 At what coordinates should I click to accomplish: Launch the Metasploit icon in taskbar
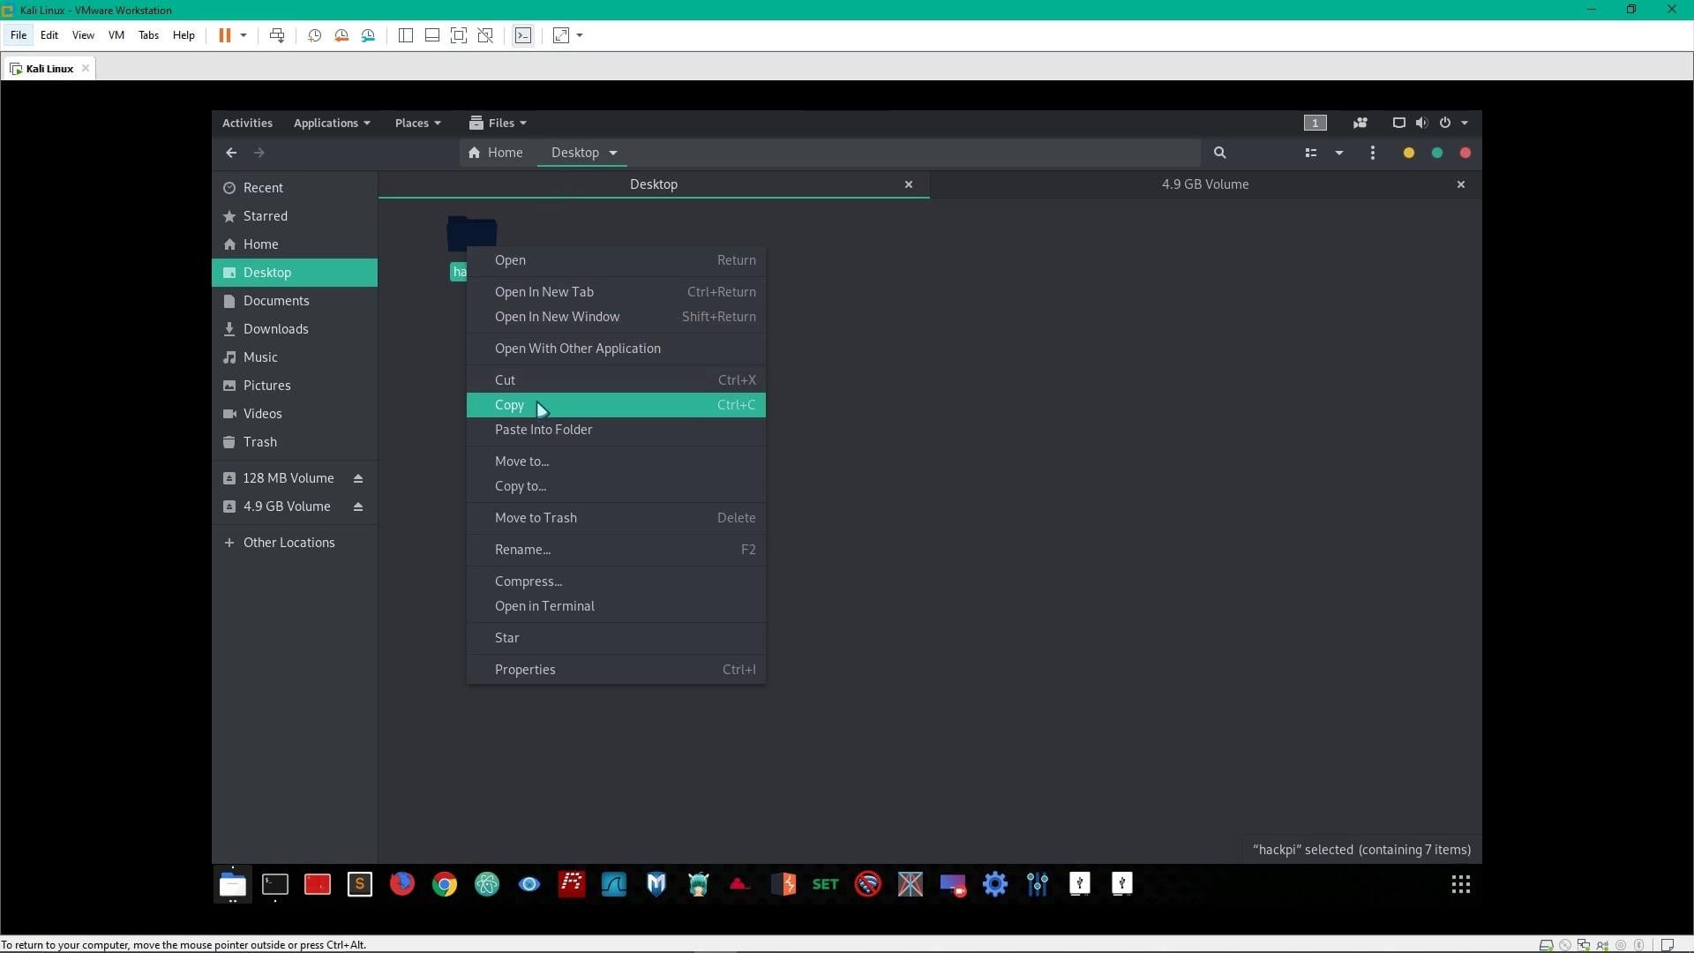656,884
